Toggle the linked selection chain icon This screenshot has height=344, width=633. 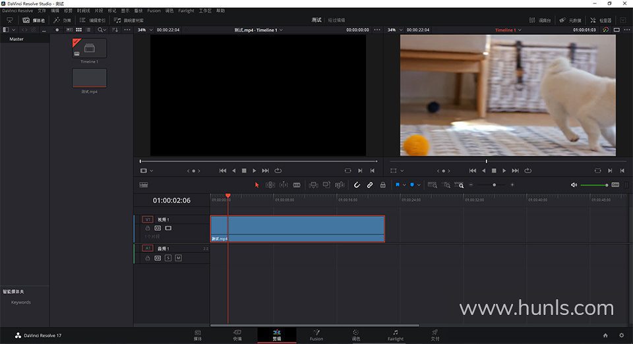370,185
